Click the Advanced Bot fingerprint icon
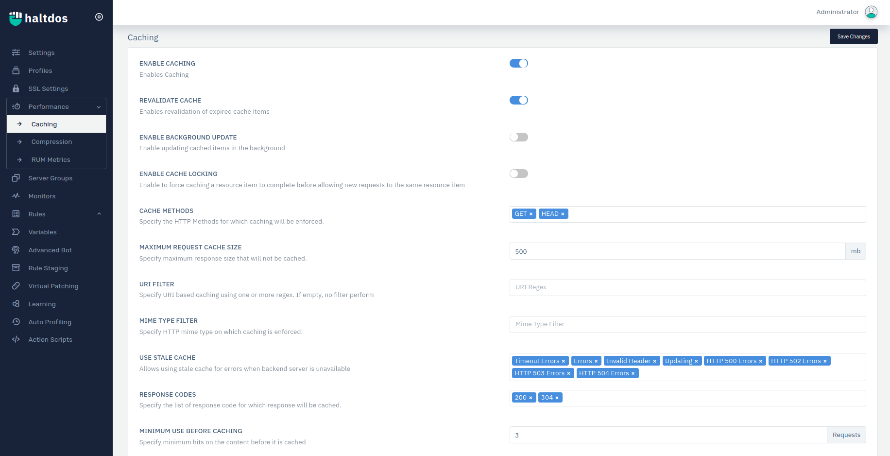 (16, 250)
